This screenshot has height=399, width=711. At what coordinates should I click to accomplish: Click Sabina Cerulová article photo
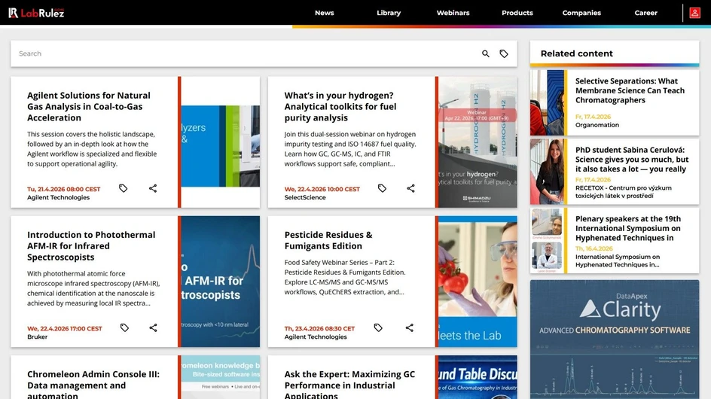[x=548, y=172]
